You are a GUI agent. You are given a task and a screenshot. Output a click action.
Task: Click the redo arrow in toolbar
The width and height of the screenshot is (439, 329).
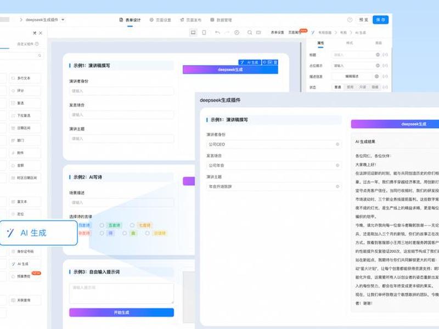pos(227,32)
